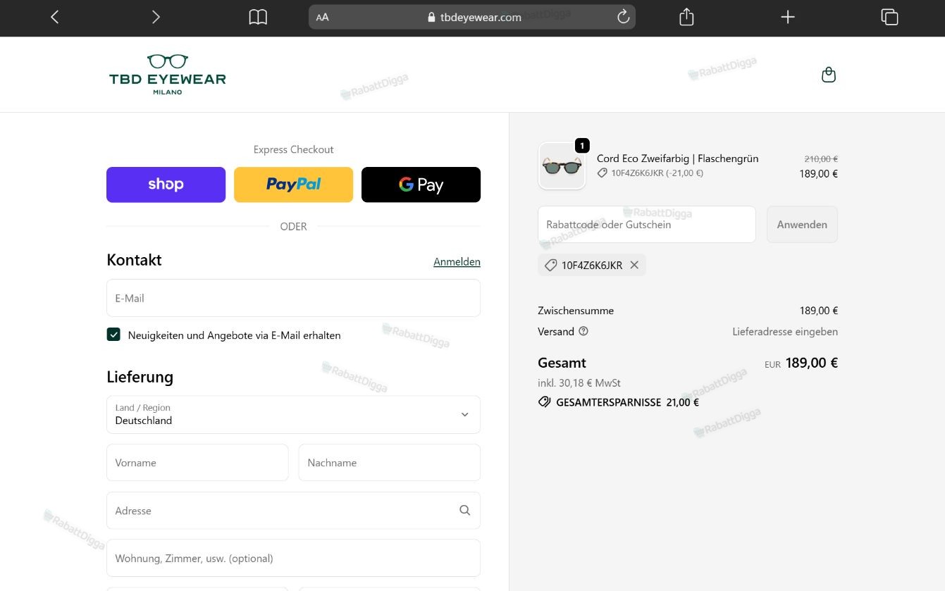The width and height of the screenshot is (945, 591).
Task: Focus the Rabattcode oder Gutschein field
Action: (646, 225)
